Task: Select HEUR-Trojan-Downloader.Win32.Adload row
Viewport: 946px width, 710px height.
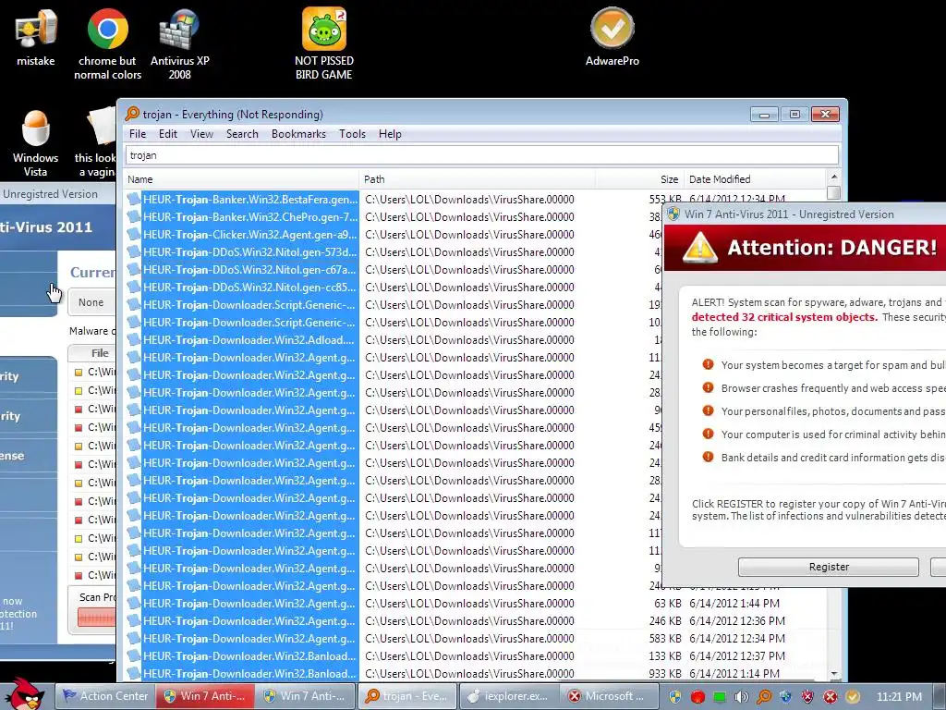Action: pos(250,339)
